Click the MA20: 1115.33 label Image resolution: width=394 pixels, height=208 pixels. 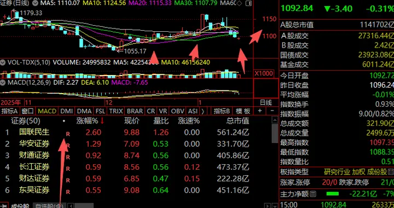point(150,3)
